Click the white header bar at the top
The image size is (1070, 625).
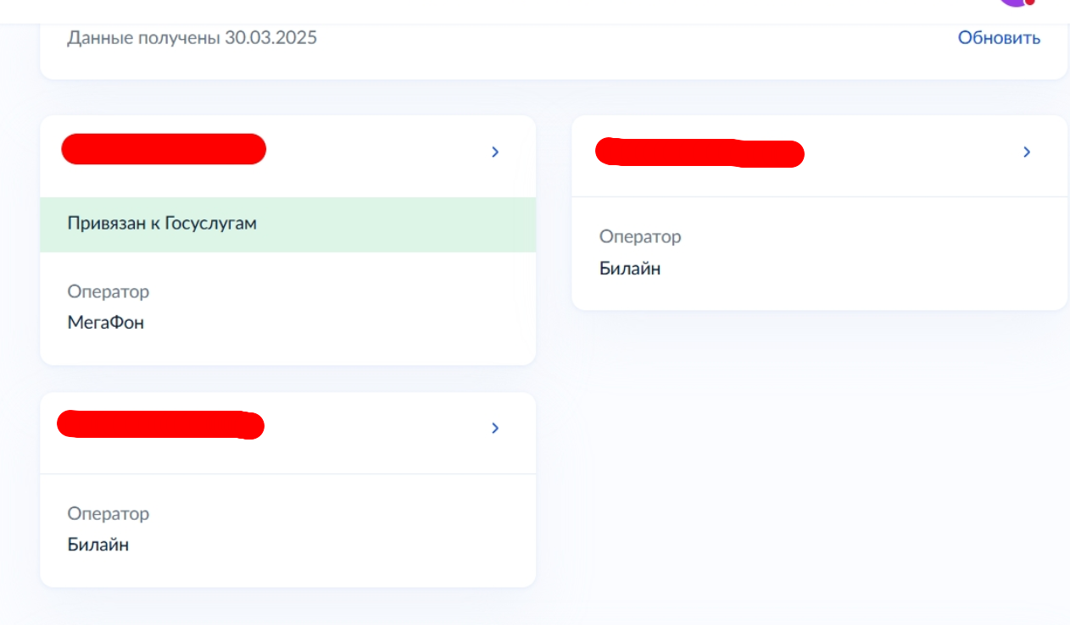pyautogui.click(x=509, y=10)
